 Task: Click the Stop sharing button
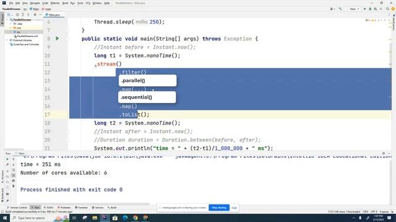[x=219, y=208]
